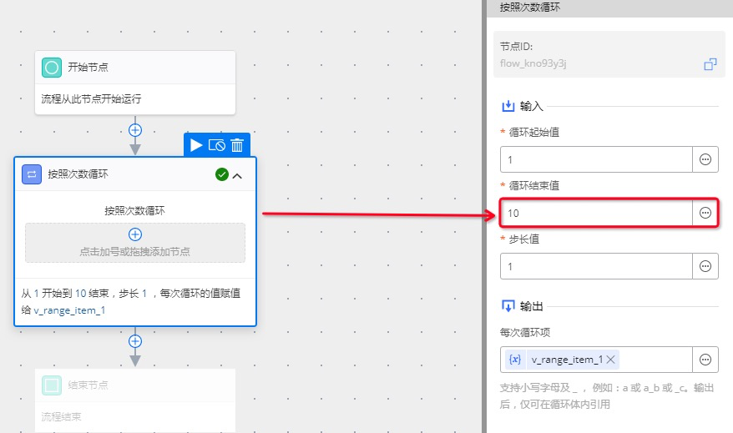Click the 每次循环项 output field
The height and width of the screenshot is (433, 733).
[596, 360]
